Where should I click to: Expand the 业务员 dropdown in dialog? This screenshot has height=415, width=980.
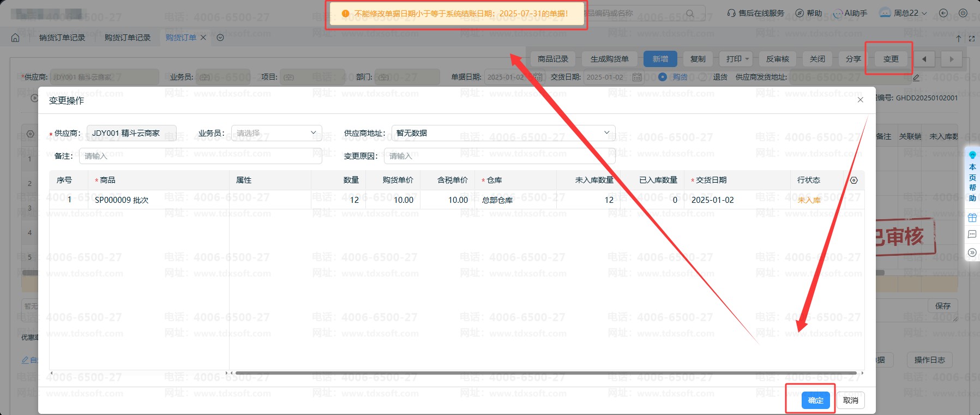[276, 133]
